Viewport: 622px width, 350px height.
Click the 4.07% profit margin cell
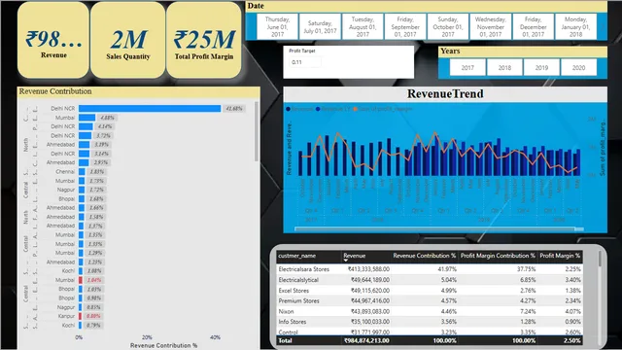572,311
